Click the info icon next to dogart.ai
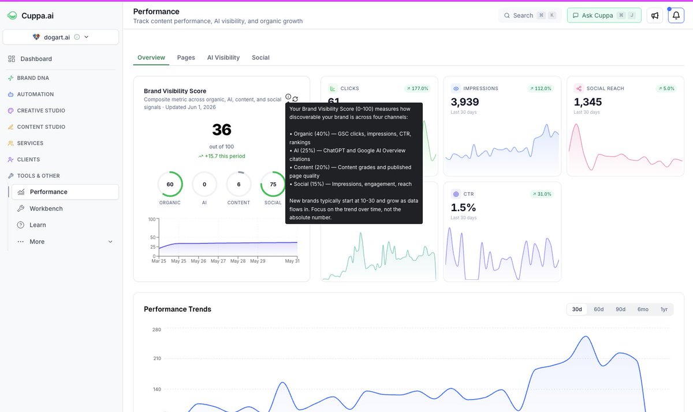Screen dimensions: 693x412 pos(77,37)
